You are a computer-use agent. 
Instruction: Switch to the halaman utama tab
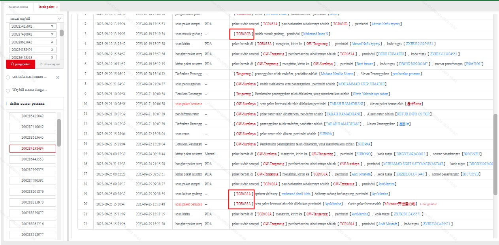click(18, 7)
